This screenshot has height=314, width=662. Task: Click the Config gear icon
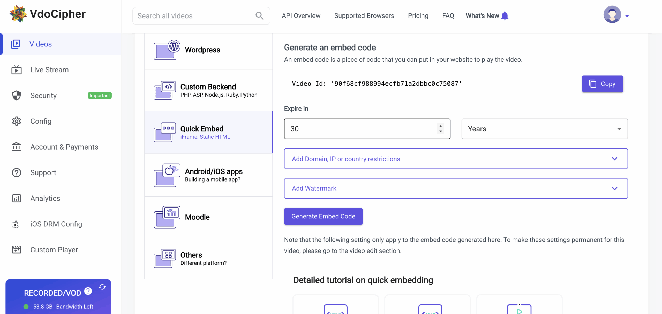pyautogui.click(x=16, y=121)
